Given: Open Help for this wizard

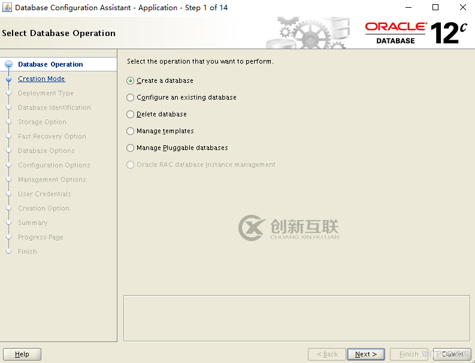Looking at the screenshot, I should coord(22,354).
